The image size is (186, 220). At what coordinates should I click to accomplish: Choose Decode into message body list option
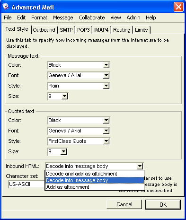click(95, 180)
